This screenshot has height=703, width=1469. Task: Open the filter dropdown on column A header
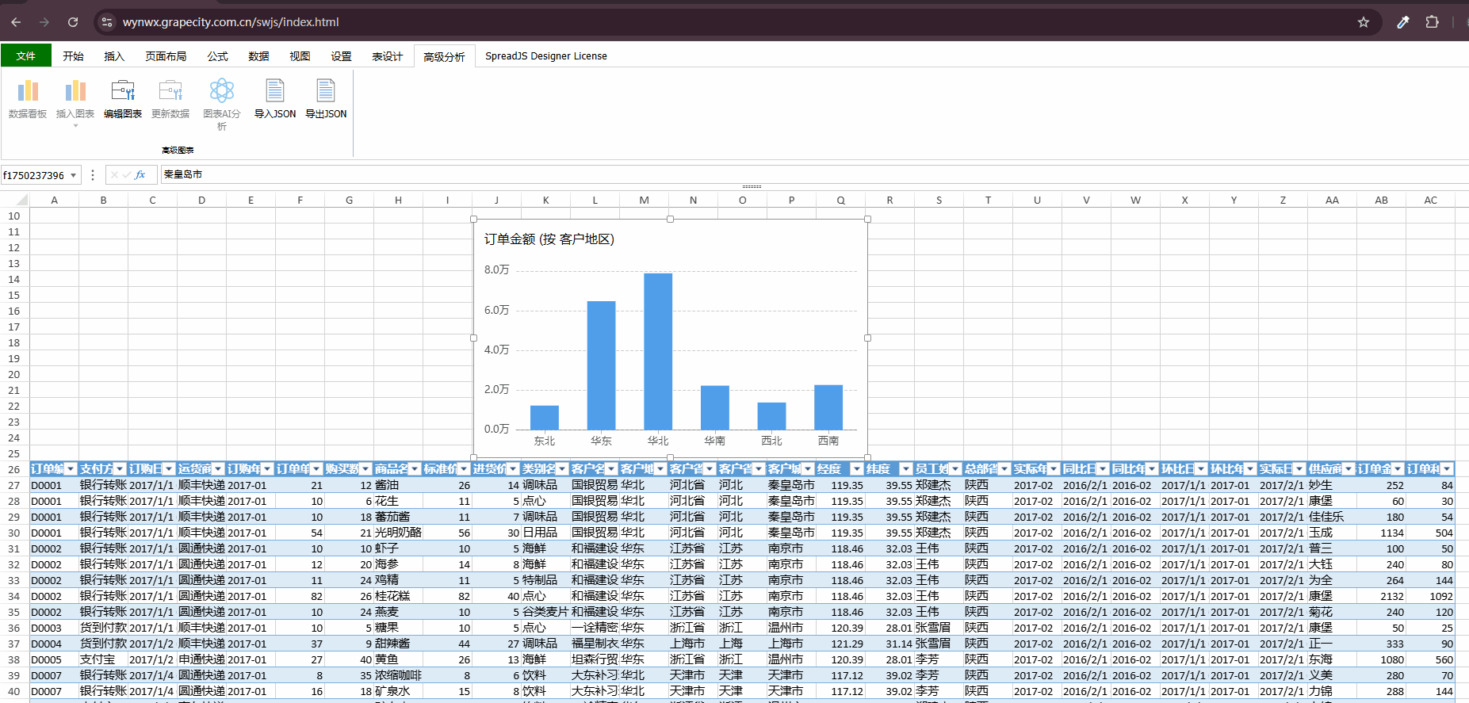pos(71,469)
